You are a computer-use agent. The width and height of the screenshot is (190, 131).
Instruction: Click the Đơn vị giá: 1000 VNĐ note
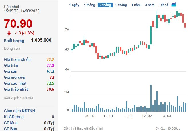(19, 98)
